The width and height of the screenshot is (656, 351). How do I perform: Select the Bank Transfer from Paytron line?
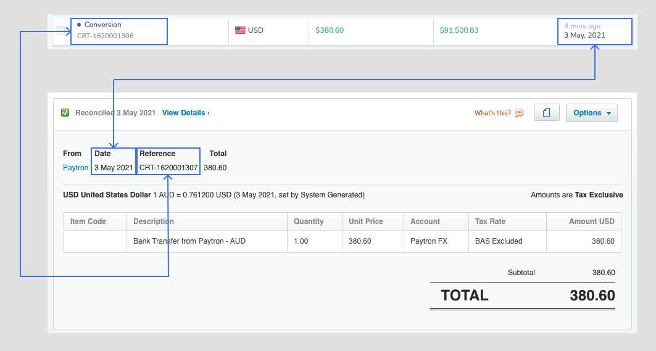click(189, 241)
